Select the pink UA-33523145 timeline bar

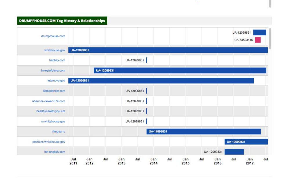(258, 40)
